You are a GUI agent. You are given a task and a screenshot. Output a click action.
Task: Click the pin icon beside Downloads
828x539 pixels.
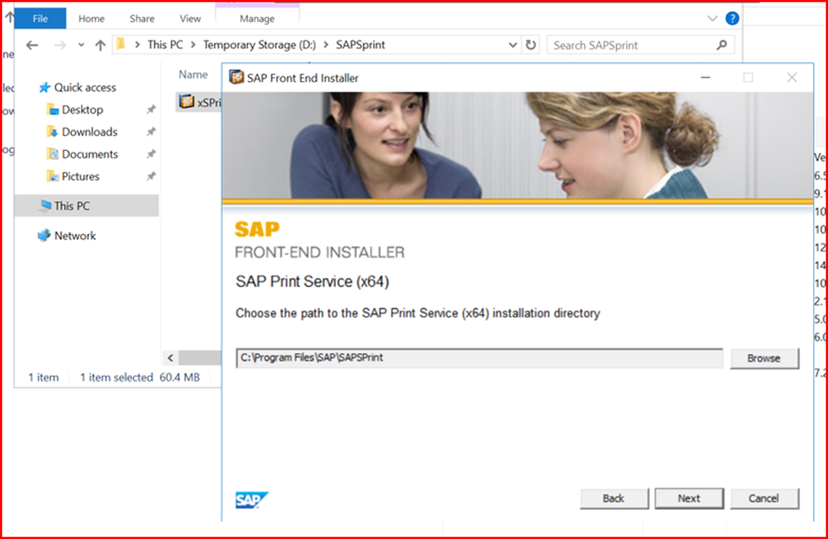coord(151,131)
